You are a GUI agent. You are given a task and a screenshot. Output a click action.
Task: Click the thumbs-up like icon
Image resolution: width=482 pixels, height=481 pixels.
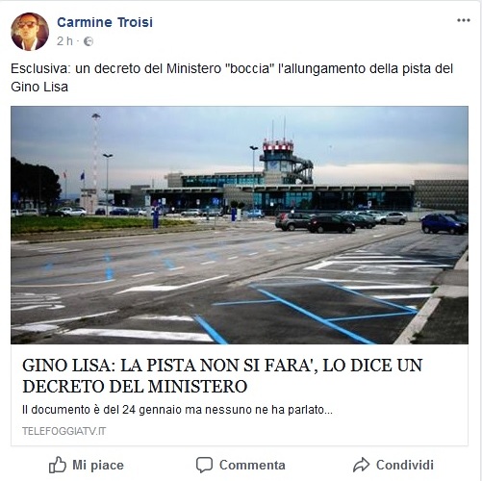pyautogui.click(x=58, y=465)
